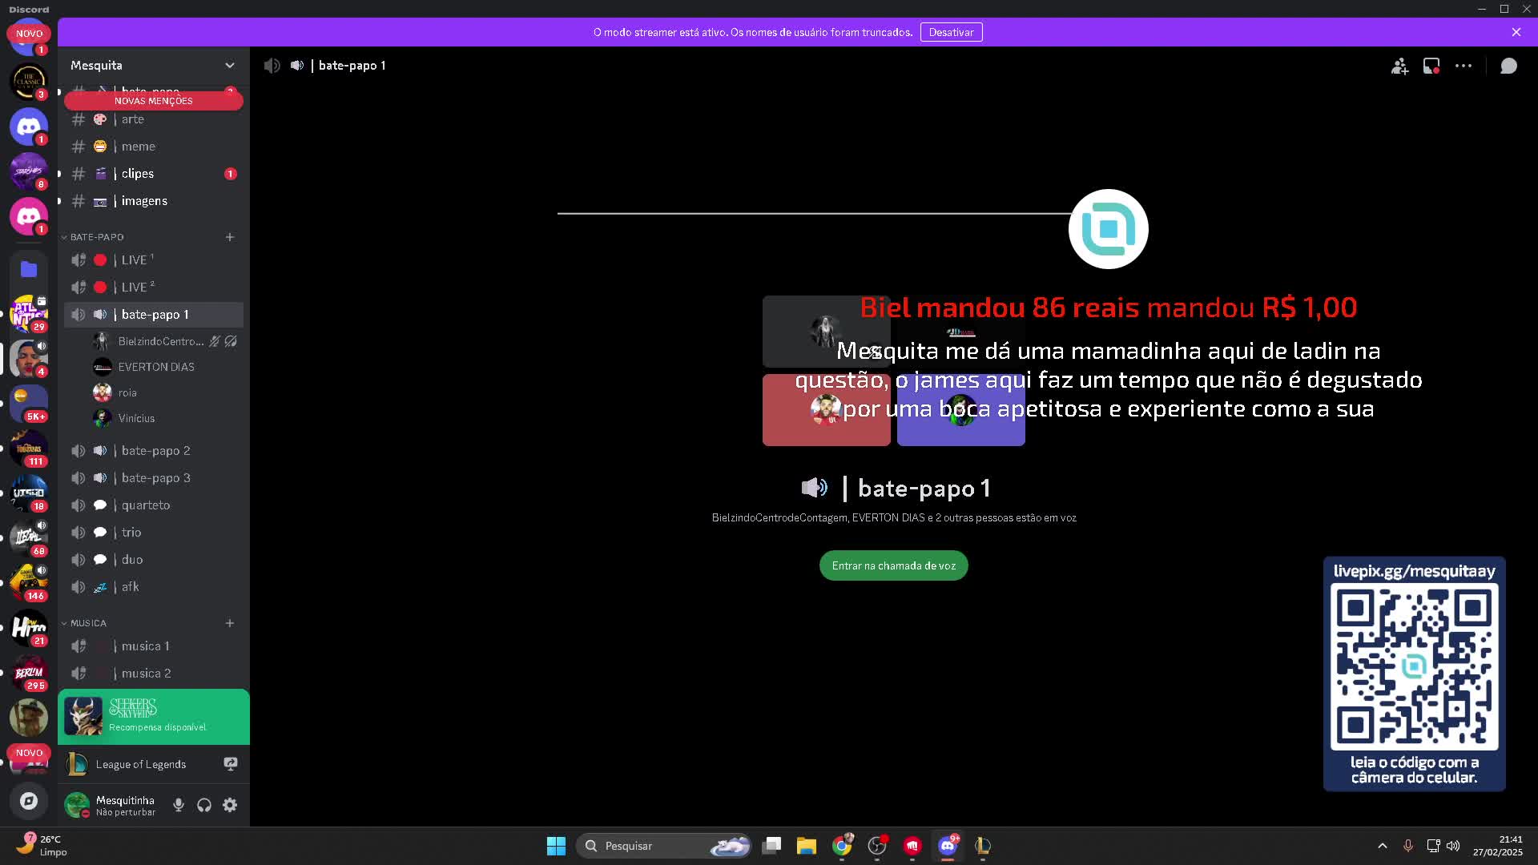Open the arte text channel
The image size is (1538, 865).
(153, 119)
